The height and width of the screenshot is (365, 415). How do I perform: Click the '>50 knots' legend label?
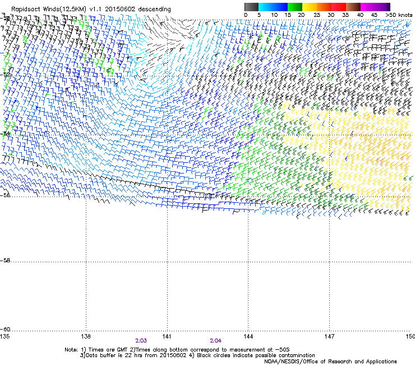pos(399,15)
